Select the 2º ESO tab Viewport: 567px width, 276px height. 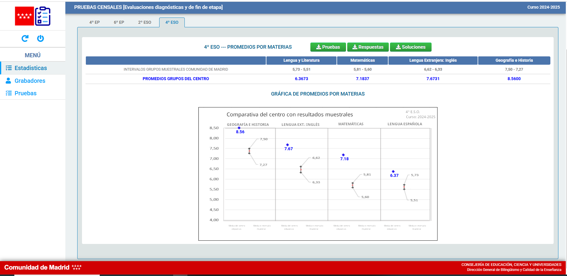145,22
